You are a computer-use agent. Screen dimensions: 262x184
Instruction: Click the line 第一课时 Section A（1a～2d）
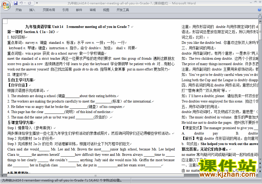point(31,32)
